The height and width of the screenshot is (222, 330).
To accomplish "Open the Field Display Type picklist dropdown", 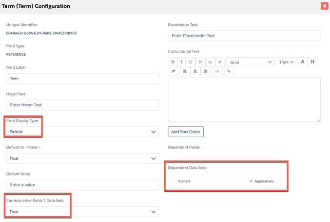I will 82,132.
